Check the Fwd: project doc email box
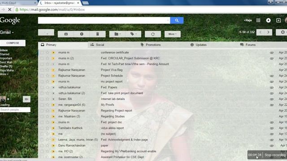287x161 pixels. (42, 122)
